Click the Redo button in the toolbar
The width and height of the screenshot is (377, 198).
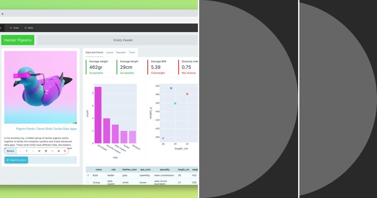pos(29,28)
